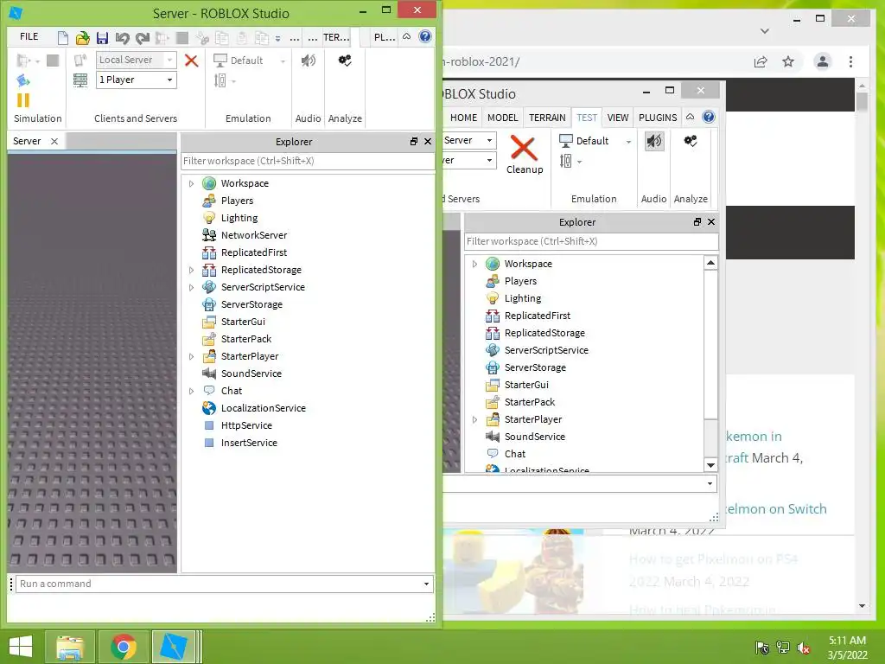Expand ReplicatedStorage in Server window Explorer
Viewport: 885px width, 664px height.
[x=191, y=270]
